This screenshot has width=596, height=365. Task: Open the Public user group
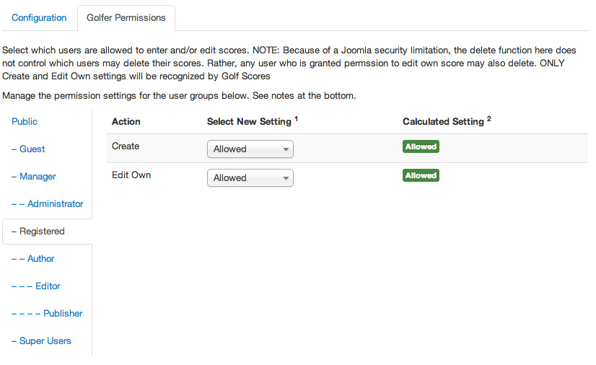[x=25, y=121]
